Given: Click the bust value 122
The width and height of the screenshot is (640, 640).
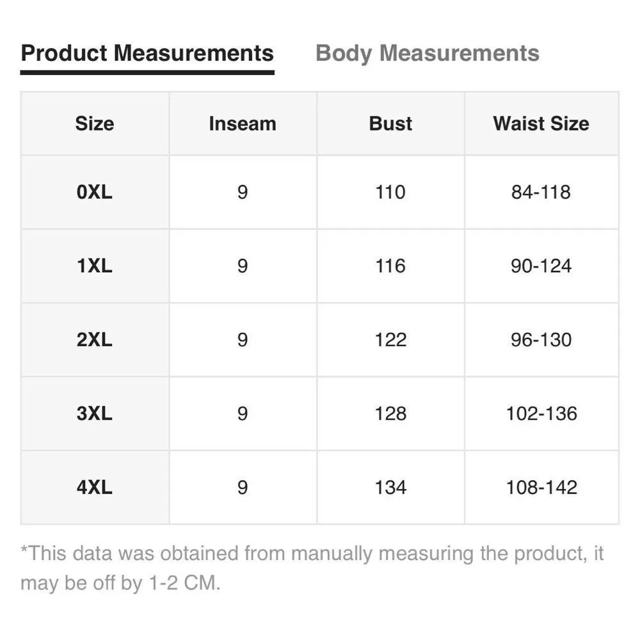Looking at the screenshot, I should pyautogui.click(x=390, y=340).
